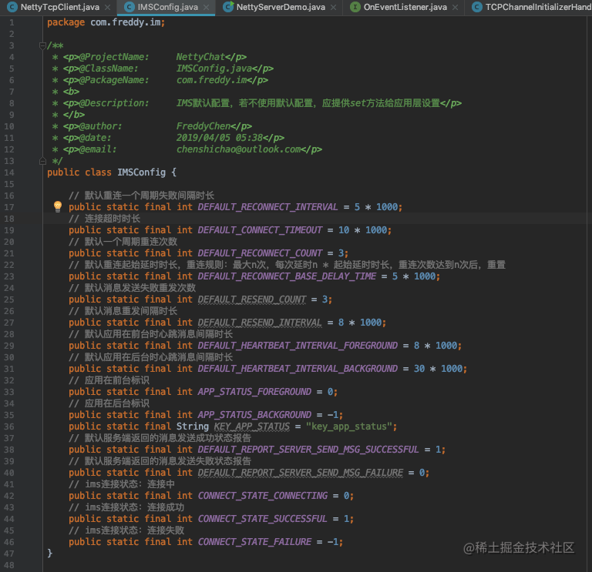
Task: Click the DEFAULT_RESEND_COUNT constant name
Action: pos(252,299)
